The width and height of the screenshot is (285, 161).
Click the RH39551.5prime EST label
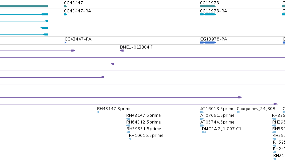click(x=144, y=129)
